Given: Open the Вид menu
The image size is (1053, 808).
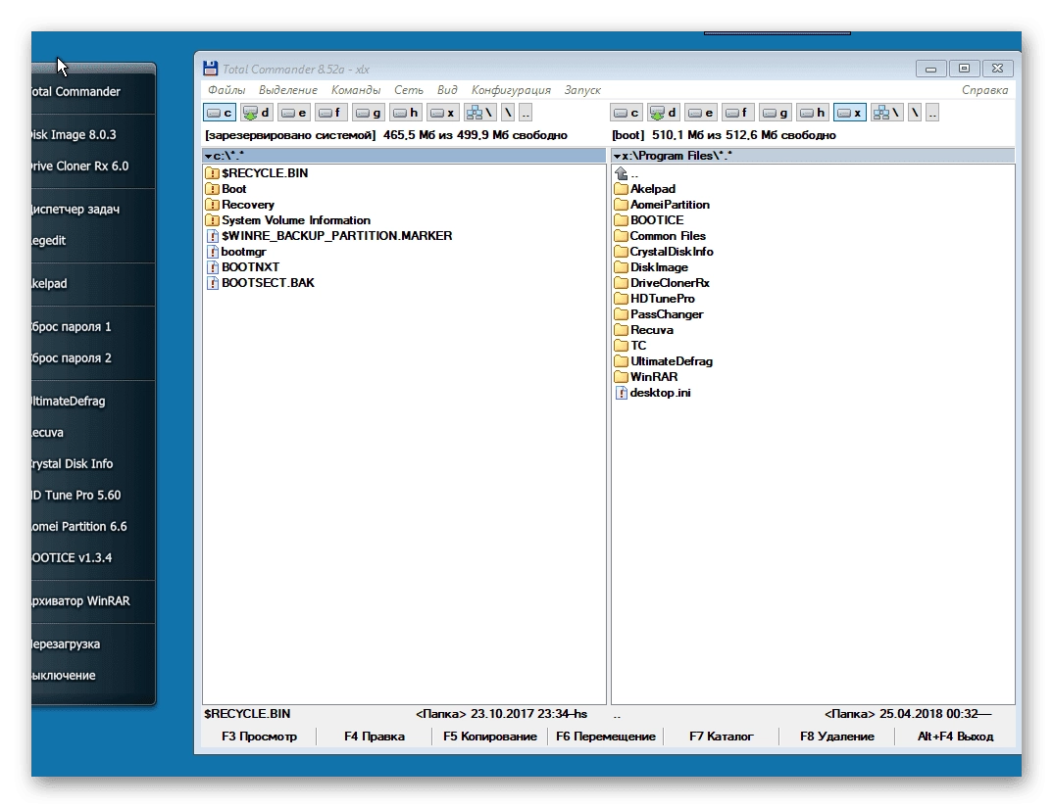Looking at the screenshot, I should pyautogui.click(x=447, y=90).
